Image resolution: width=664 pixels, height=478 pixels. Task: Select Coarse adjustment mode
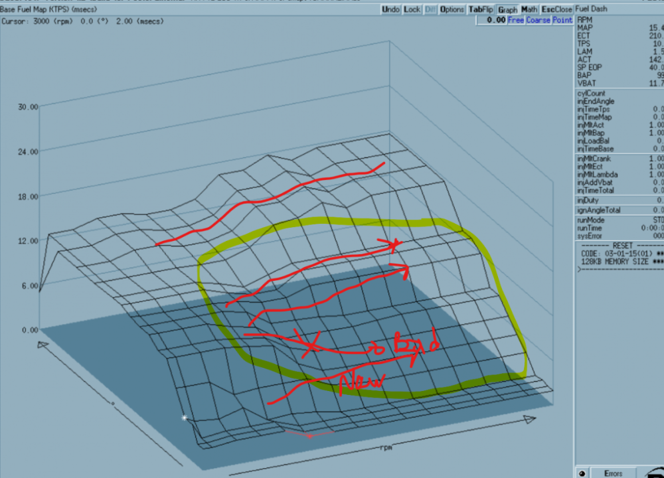[x=539, y=20]
